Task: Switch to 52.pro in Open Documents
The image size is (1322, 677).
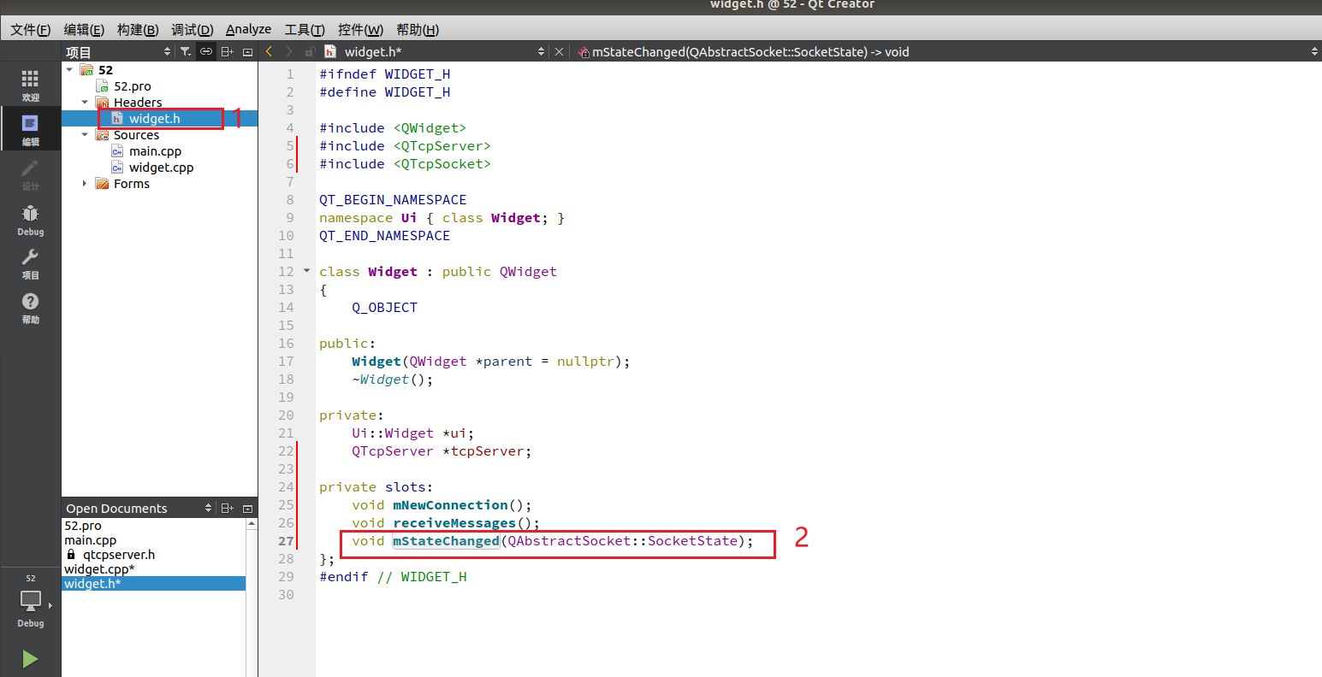Action: [154, 526]
